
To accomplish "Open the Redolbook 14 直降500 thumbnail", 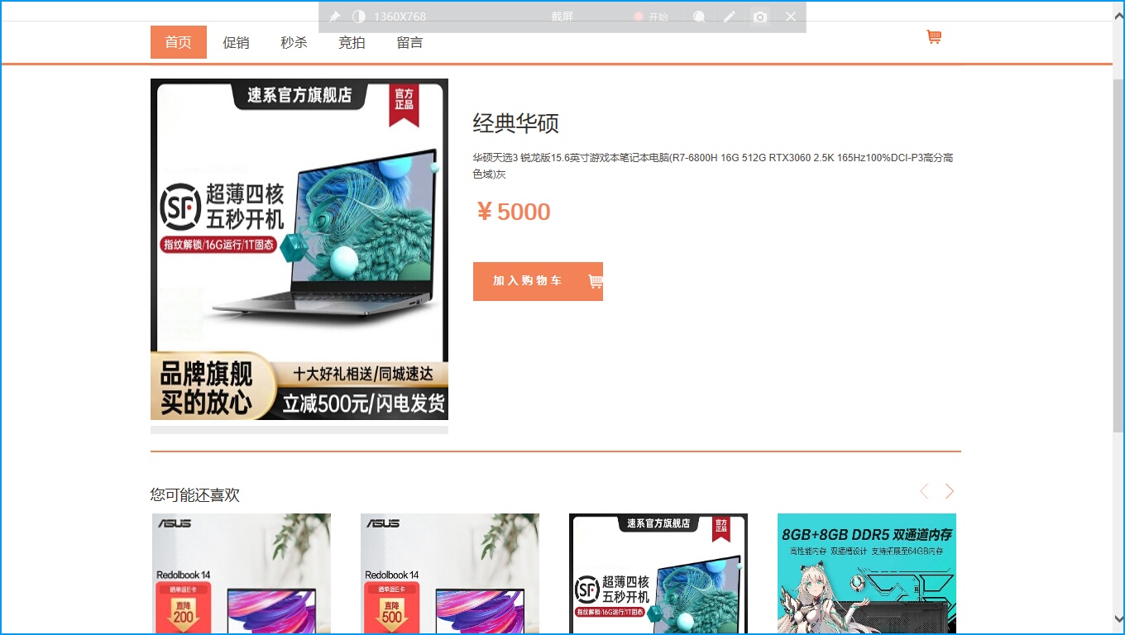I will click(x=450, y=574).
